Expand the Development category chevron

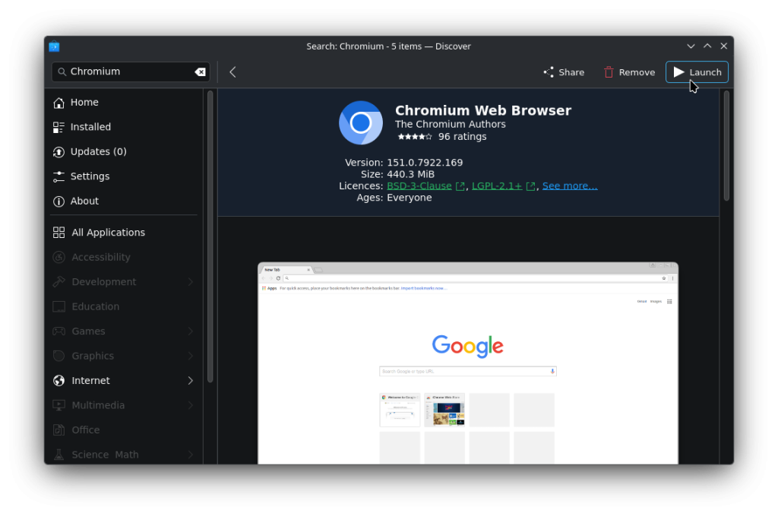(191, 282)
